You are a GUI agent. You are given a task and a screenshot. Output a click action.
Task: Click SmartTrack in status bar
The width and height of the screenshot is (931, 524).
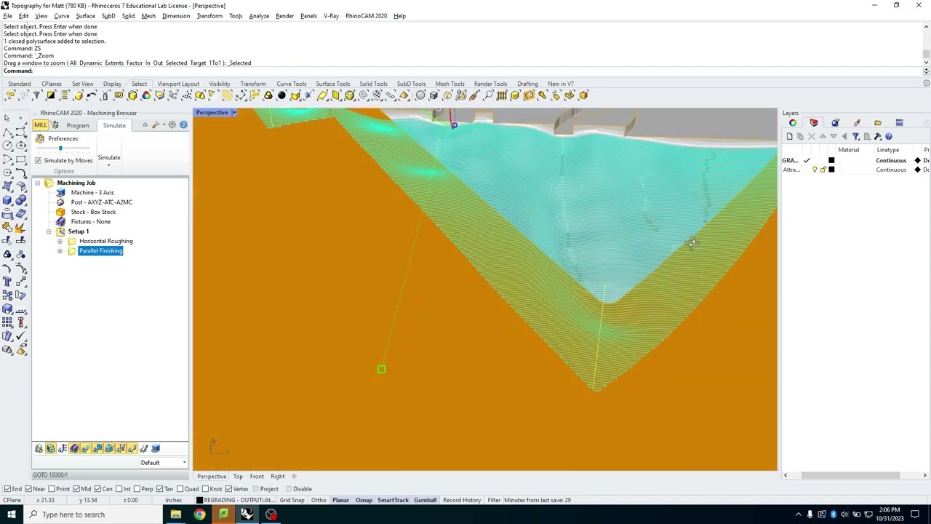[x=393, y=501]
